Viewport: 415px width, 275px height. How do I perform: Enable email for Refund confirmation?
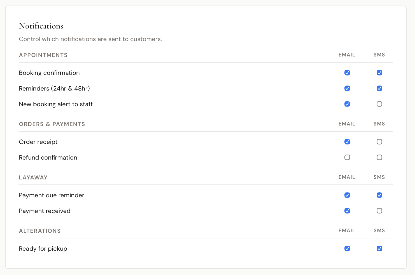[x=347, y=157]
